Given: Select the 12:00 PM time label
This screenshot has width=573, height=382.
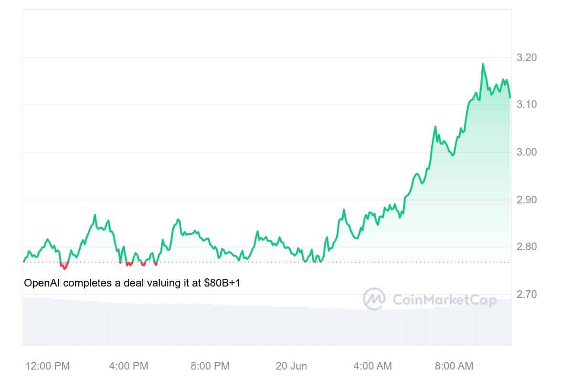Looking at the screenshot, I should (x=47, y=366).
